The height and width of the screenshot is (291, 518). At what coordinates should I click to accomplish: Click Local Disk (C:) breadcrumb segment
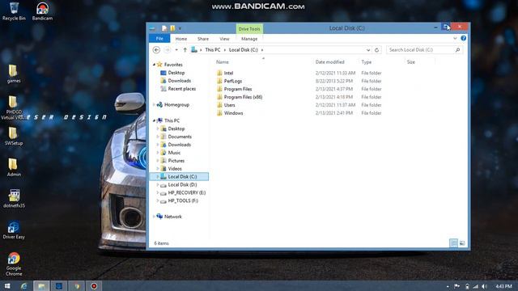point(243,50)
